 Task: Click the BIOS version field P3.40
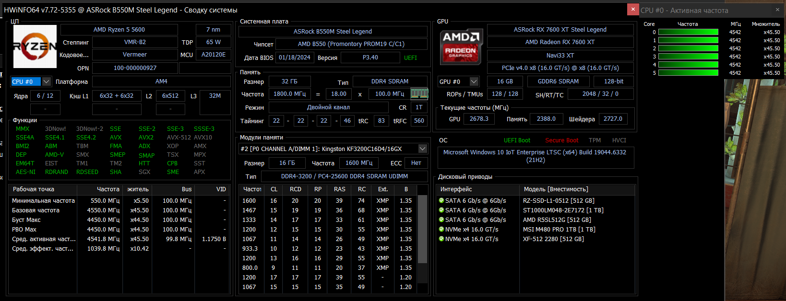[x=370, y=58]
